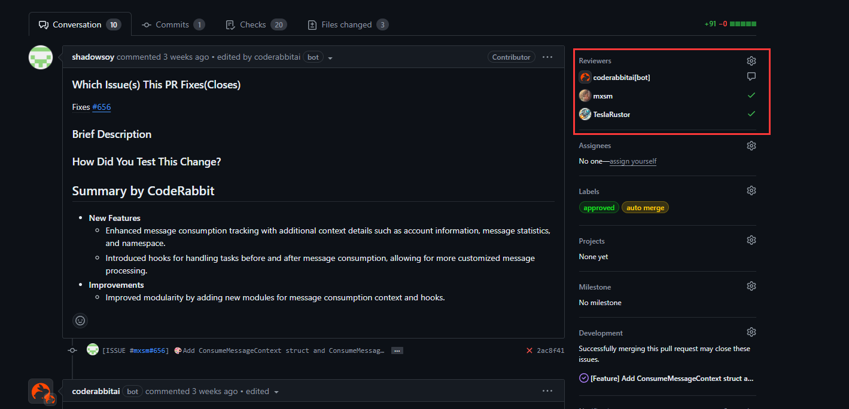Click the assign yourself link
This screenshot has width=849, height=409.
(x=633, y=161)
